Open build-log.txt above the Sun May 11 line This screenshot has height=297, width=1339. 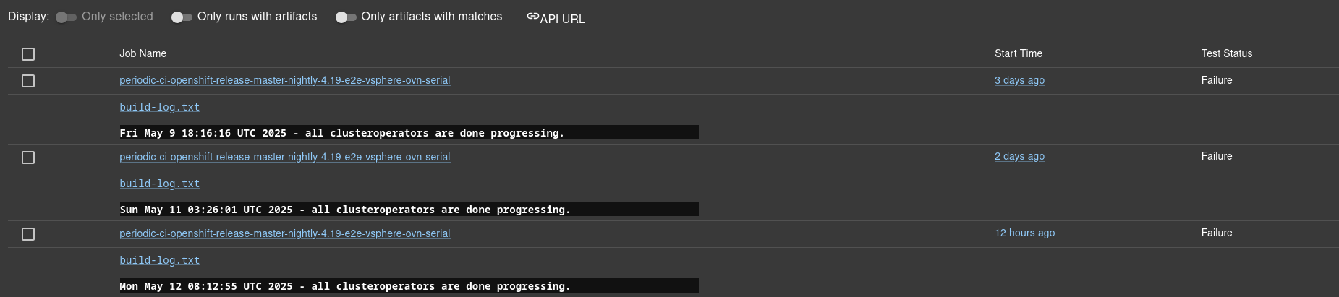159,184
